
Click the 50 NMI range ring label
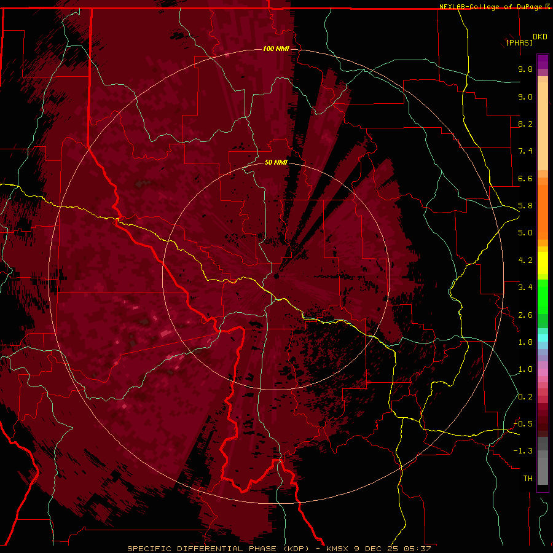pyautogui.click(x=276, y=162)
